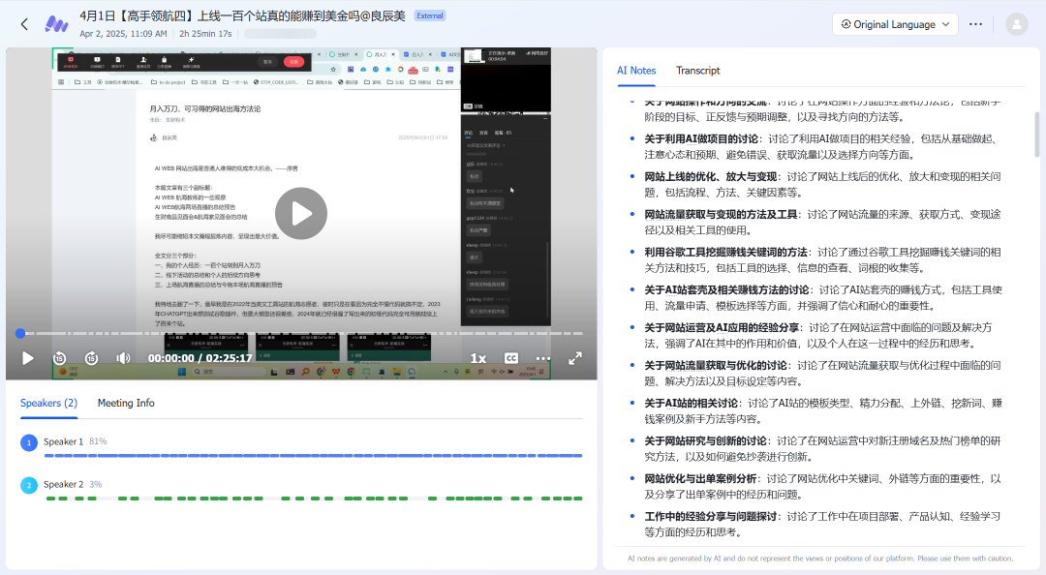Click the Speaker 2 name label
Viewport: 1046px width, 575px height.
point(63,484)
